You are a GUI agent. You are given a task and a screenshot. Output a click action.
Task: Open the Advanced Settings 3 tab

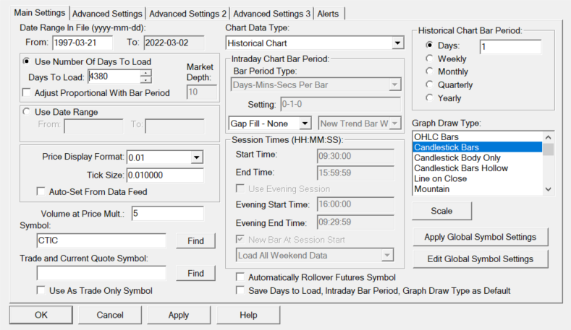pyautogui.click(x=271, y=14)
